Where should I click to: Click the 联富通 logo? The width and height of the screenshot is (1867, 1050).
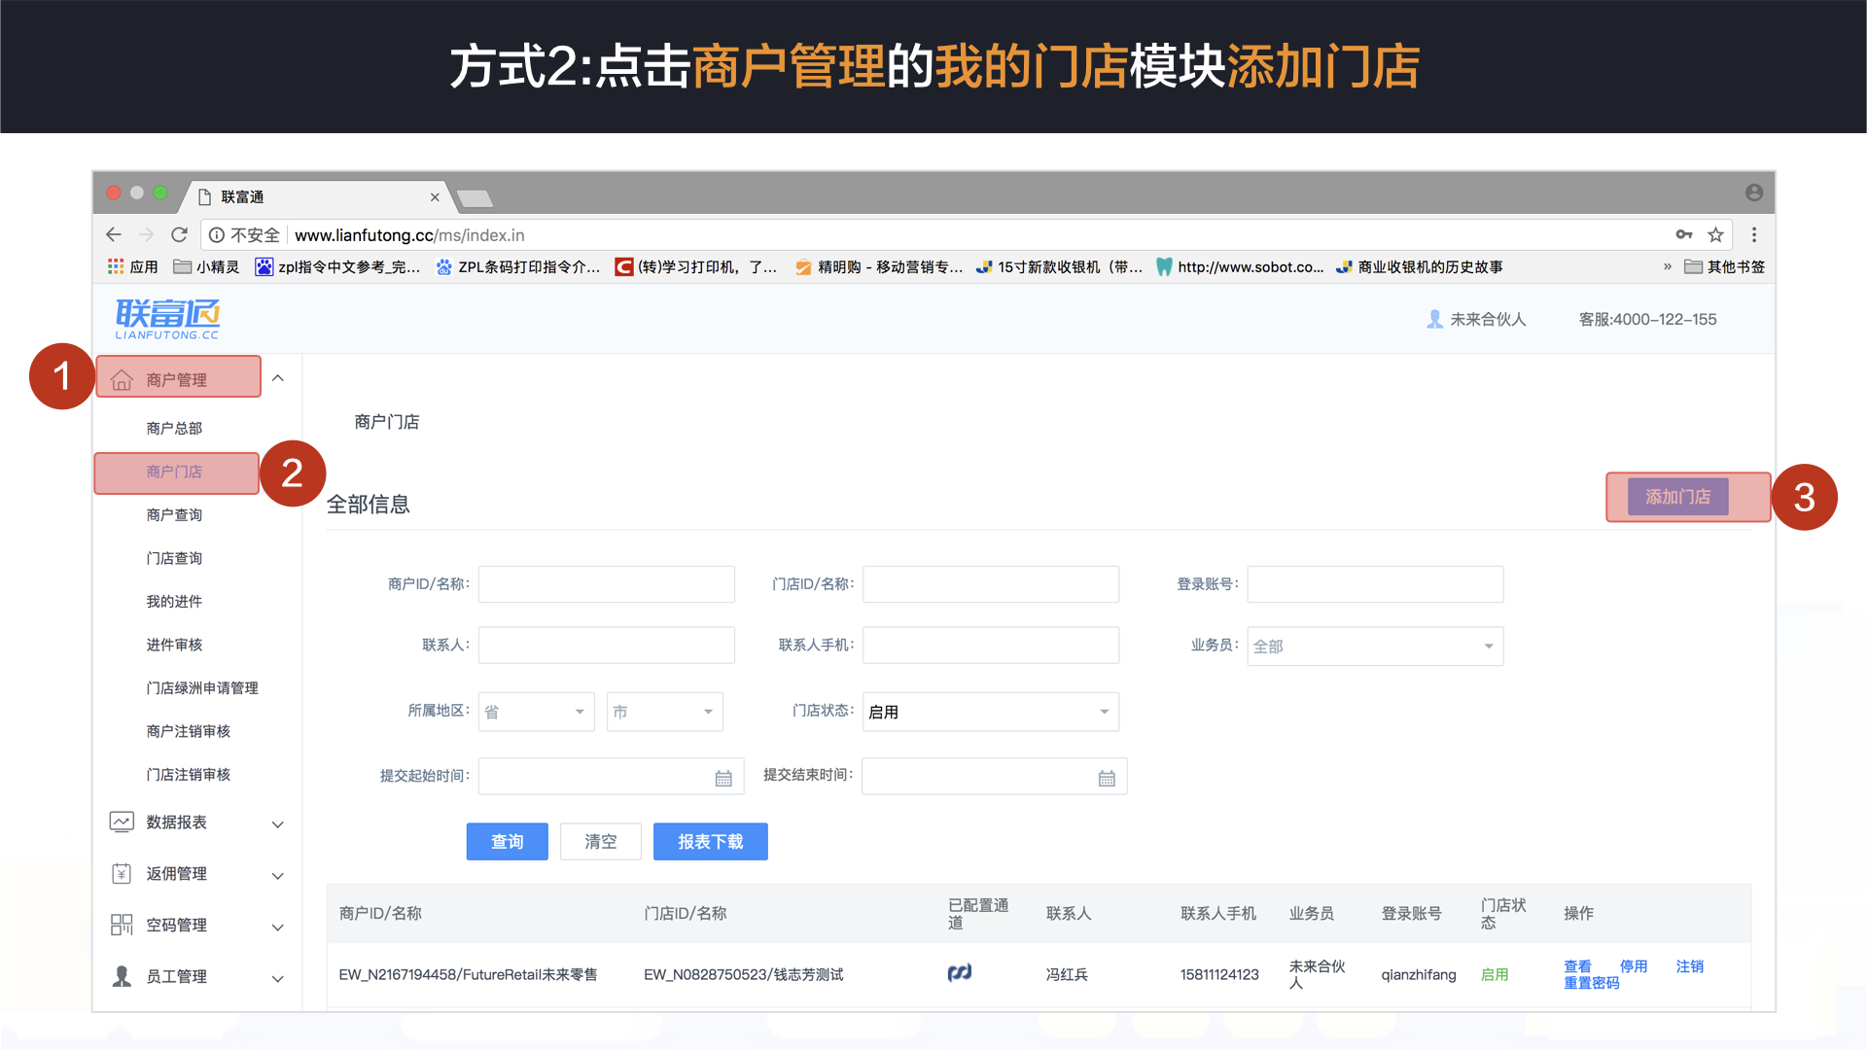coord(167,319)
